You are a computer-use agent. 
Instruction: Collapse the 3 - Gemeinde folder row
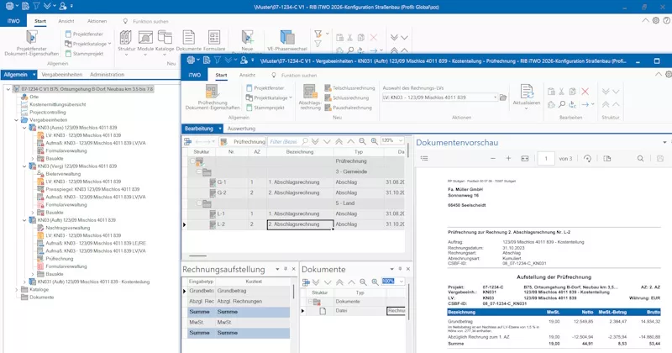tap(199, 171)
